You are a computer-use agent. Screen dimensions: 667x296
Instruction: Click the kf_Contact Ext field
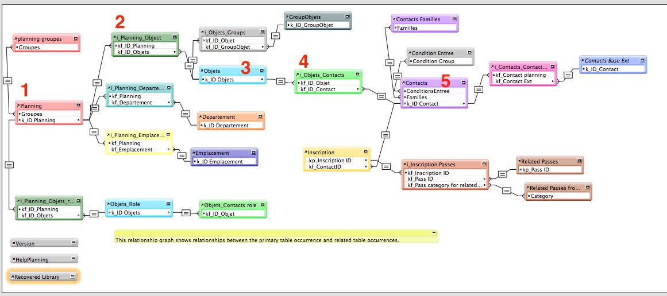[x=523, y=81]
